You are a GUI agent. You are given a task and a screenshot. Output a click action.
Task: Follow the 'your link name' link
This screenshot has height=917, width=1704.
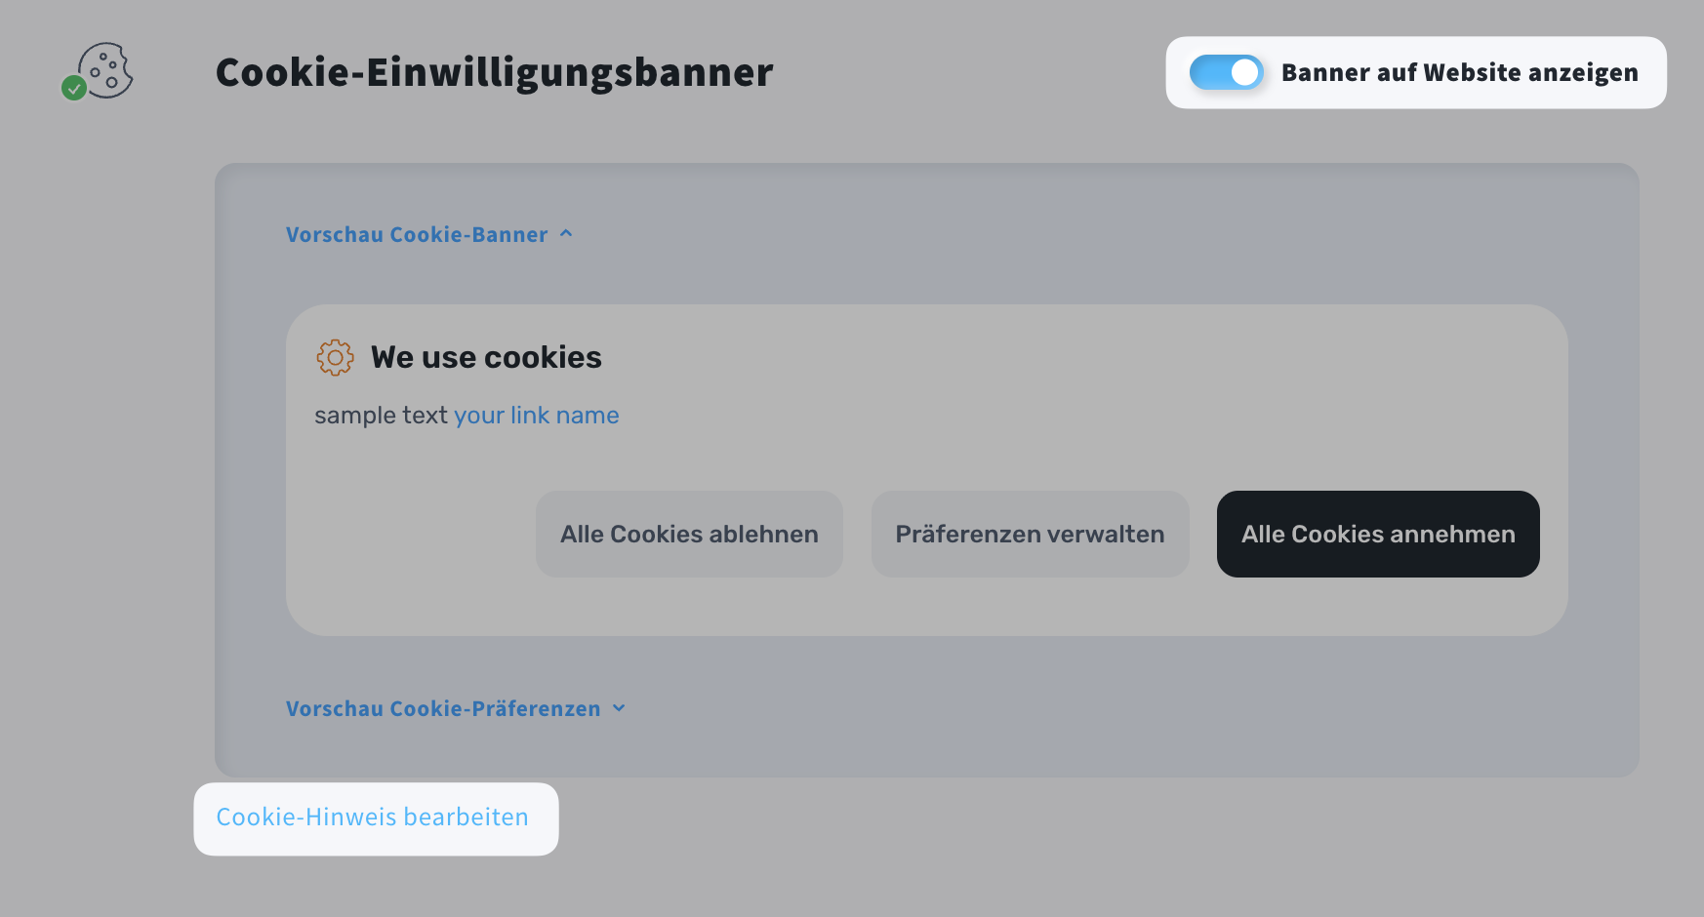coord(536,416)
